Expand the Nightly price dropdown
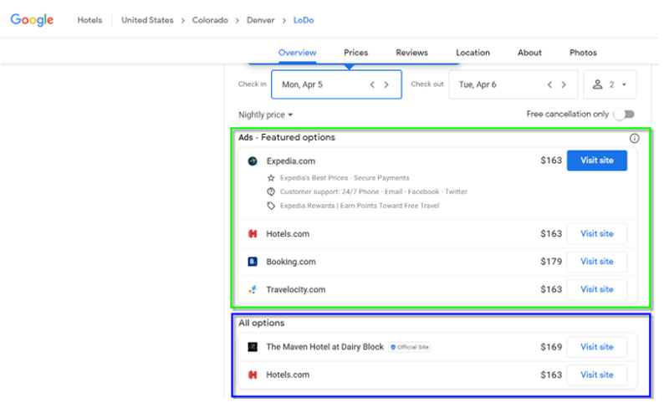 click(266, 115)
